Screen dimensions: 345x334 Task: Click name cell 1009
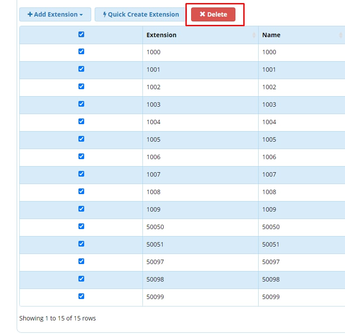pyautogui.click(x=302, y=210)
